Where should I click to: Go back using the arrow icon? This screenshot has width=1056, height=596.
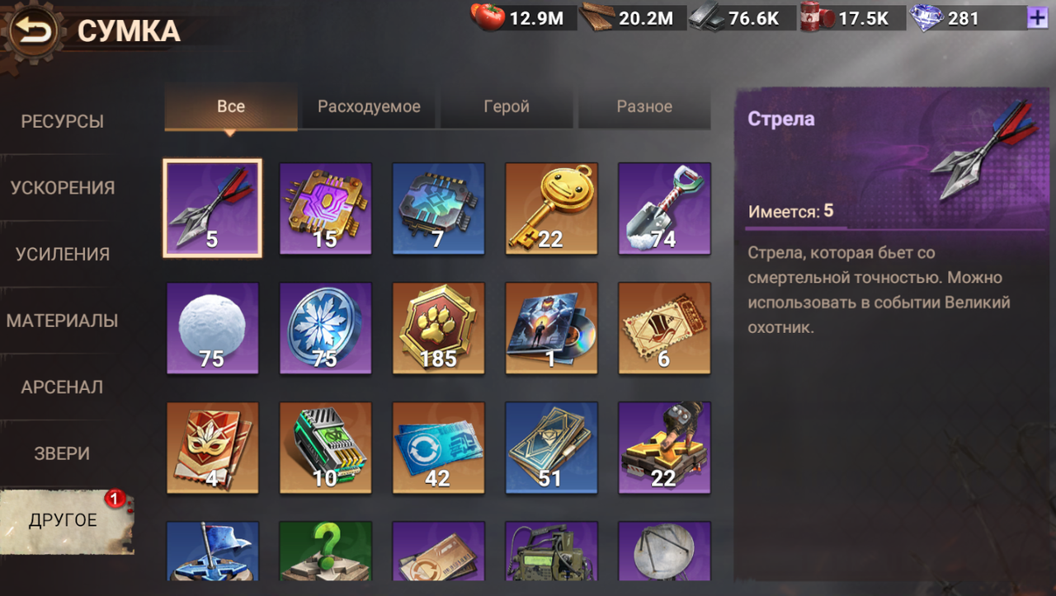[x=32, y=31]
